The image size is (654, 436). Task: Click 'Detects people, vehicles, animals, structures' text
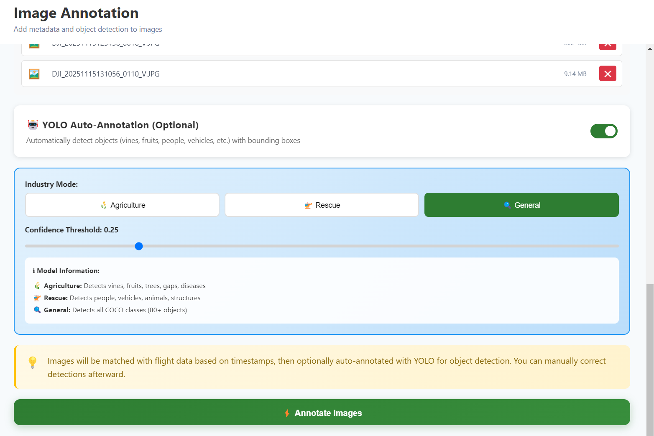click(x=135, y=298)
